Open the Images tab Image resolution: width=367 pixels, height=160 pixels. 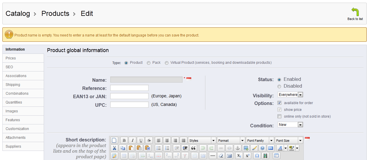pyautogui.click(x=23, y=111)
